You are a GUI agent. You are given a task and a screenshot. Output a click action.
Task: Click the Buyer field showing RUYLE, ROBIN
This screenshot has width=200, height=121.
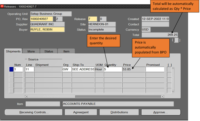(47, 29)
